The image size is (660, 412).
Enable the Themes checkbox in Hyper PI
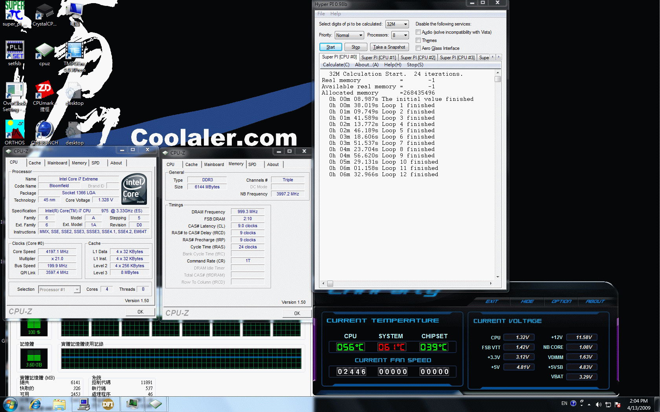(x=418, y=40)
